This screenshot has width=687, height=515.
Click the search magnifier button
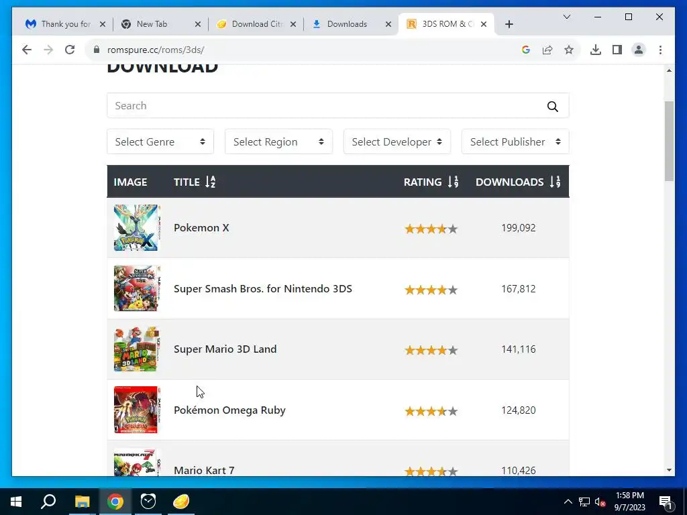[x=553, y=106]
